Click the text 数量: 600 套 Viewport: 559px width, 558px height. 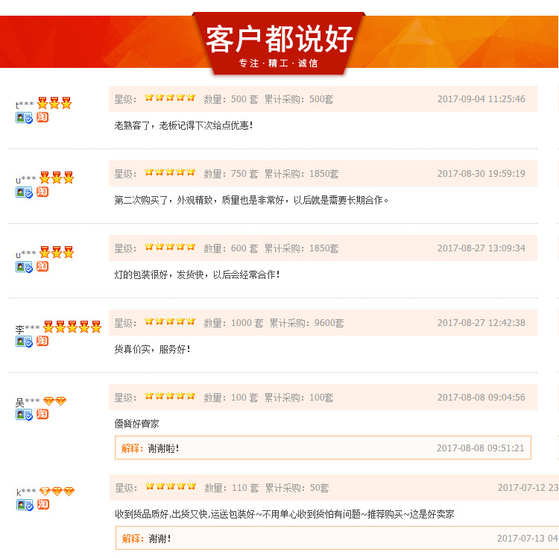click(230, 248)
